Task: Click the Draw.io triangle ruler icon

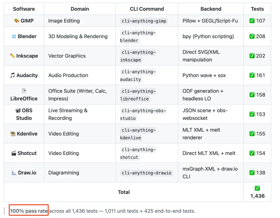Action: (x=14, y=173)
